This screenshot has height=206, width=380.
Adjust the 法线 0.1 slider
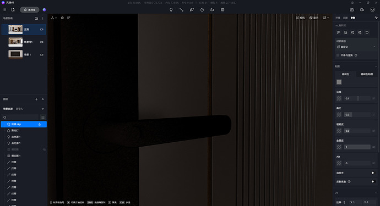(357, 98)
